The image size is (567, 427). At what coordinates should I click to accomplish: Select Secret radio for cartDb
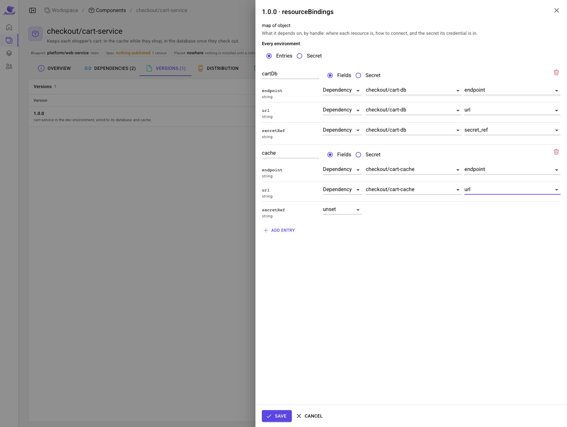click(358, 75)
